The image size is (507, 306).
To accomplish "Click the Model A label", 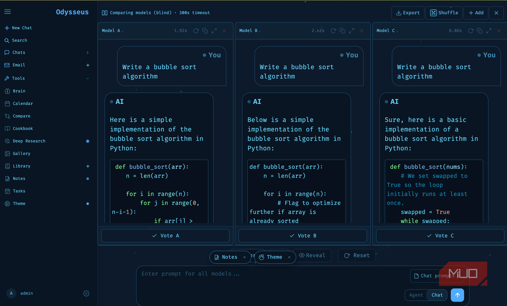I will [x=111, y=31].
